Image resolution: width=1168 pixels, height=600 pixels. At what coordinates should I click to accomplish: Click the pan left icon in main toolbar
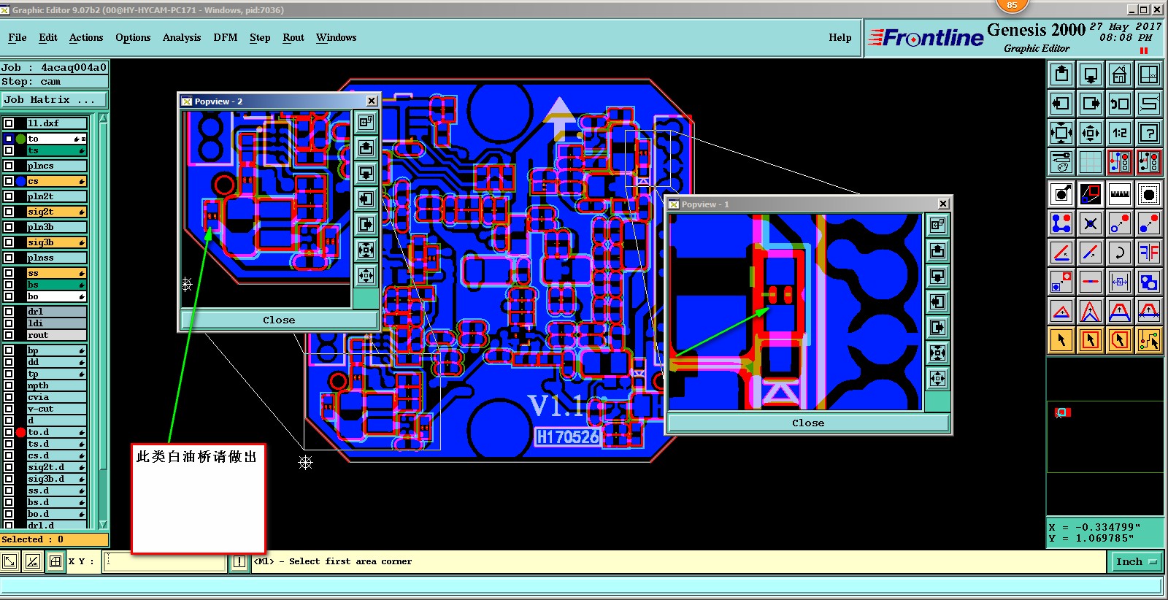(1061, 104)
